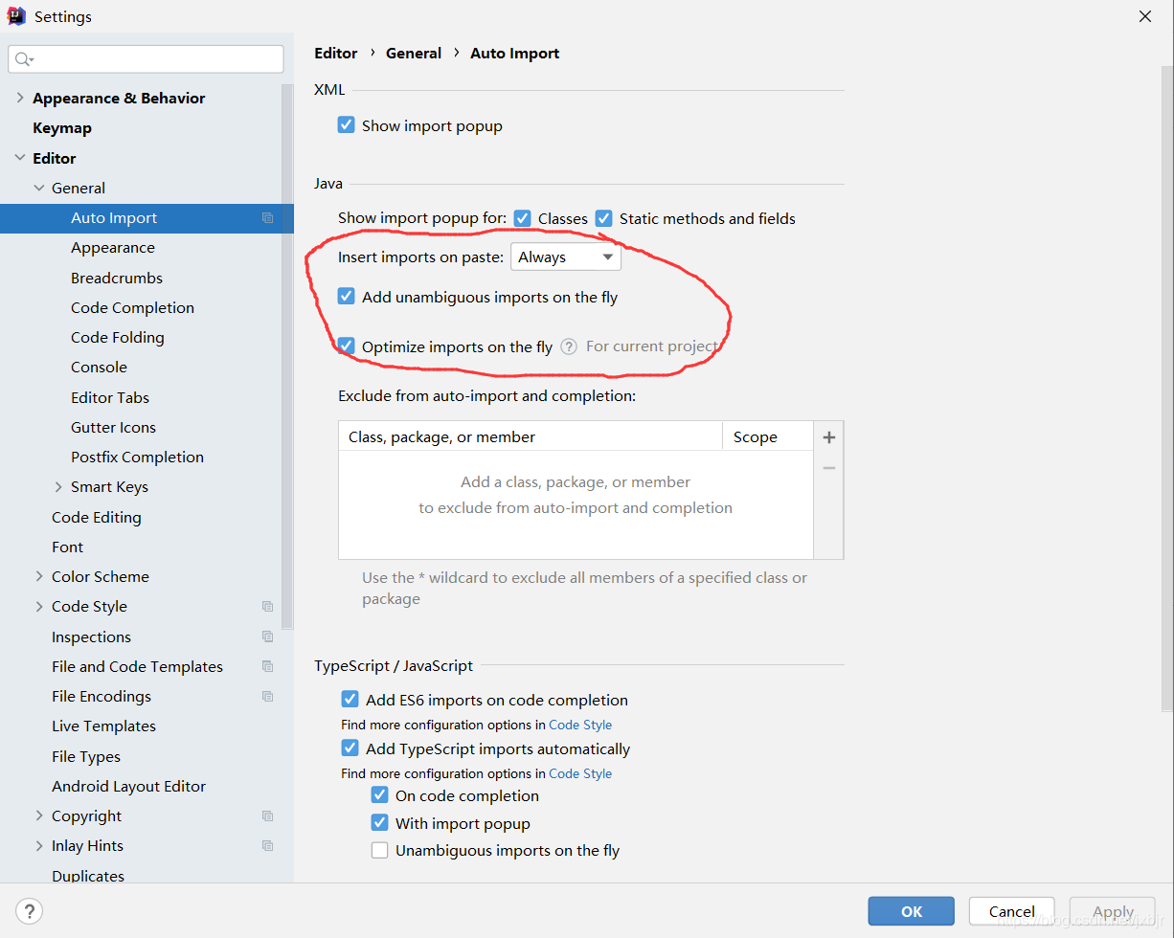The width and height of the screenshot is (1174, 938).
Task: Select Keymap in settings tree
Action: coord(62,128)
